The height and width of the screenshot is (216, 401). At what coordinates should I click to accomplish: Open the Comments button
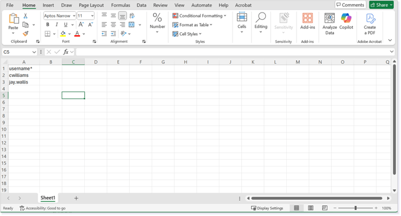pos(350,5)
